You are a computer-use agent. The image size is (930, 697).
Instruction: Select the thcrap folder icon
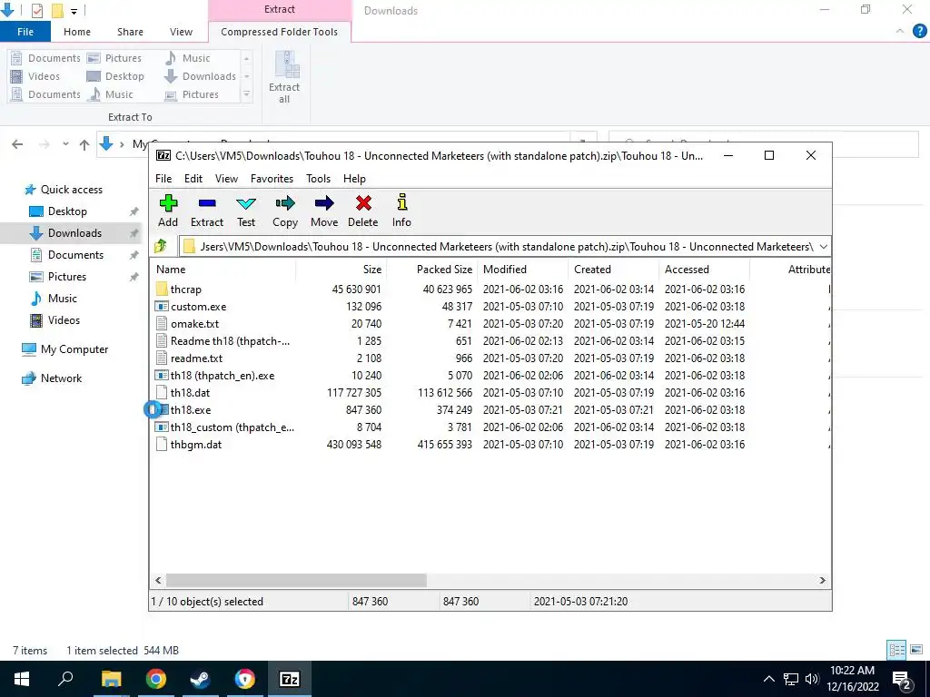[162, 290]
